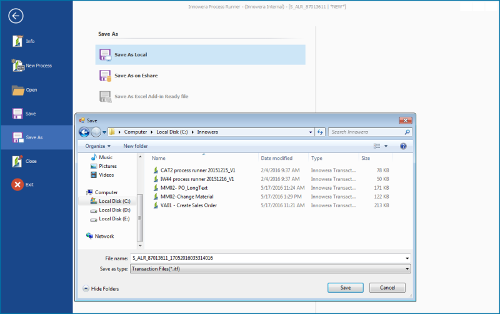Collapse panel with Hide Folders

pos(101,288)
